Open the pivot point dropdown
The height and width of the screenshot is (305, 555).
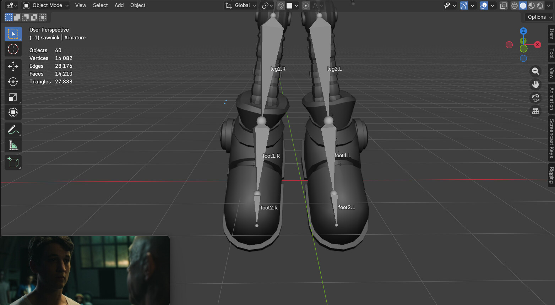pos(267,5)
